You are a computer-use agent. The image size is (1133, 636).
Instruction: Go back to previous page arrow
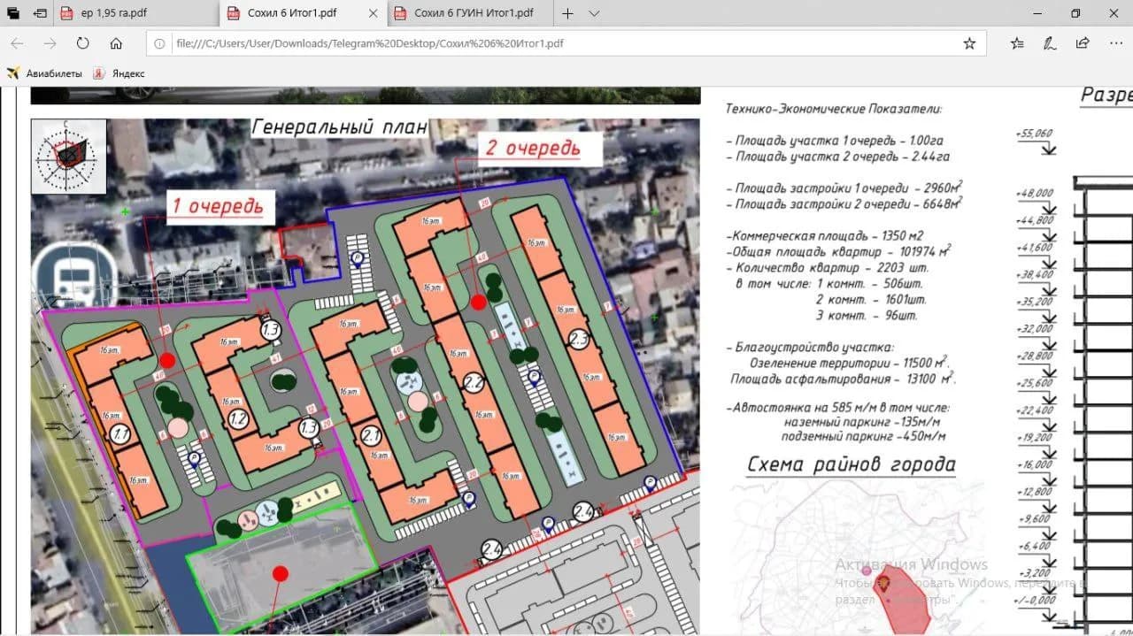point(17,43)
